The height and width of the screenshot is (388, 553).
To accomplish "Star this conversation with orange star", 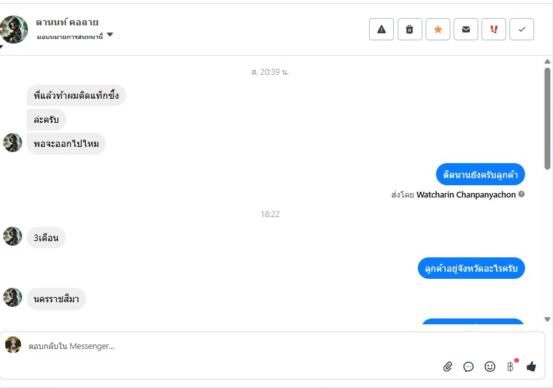I will [x=438, y=29].
